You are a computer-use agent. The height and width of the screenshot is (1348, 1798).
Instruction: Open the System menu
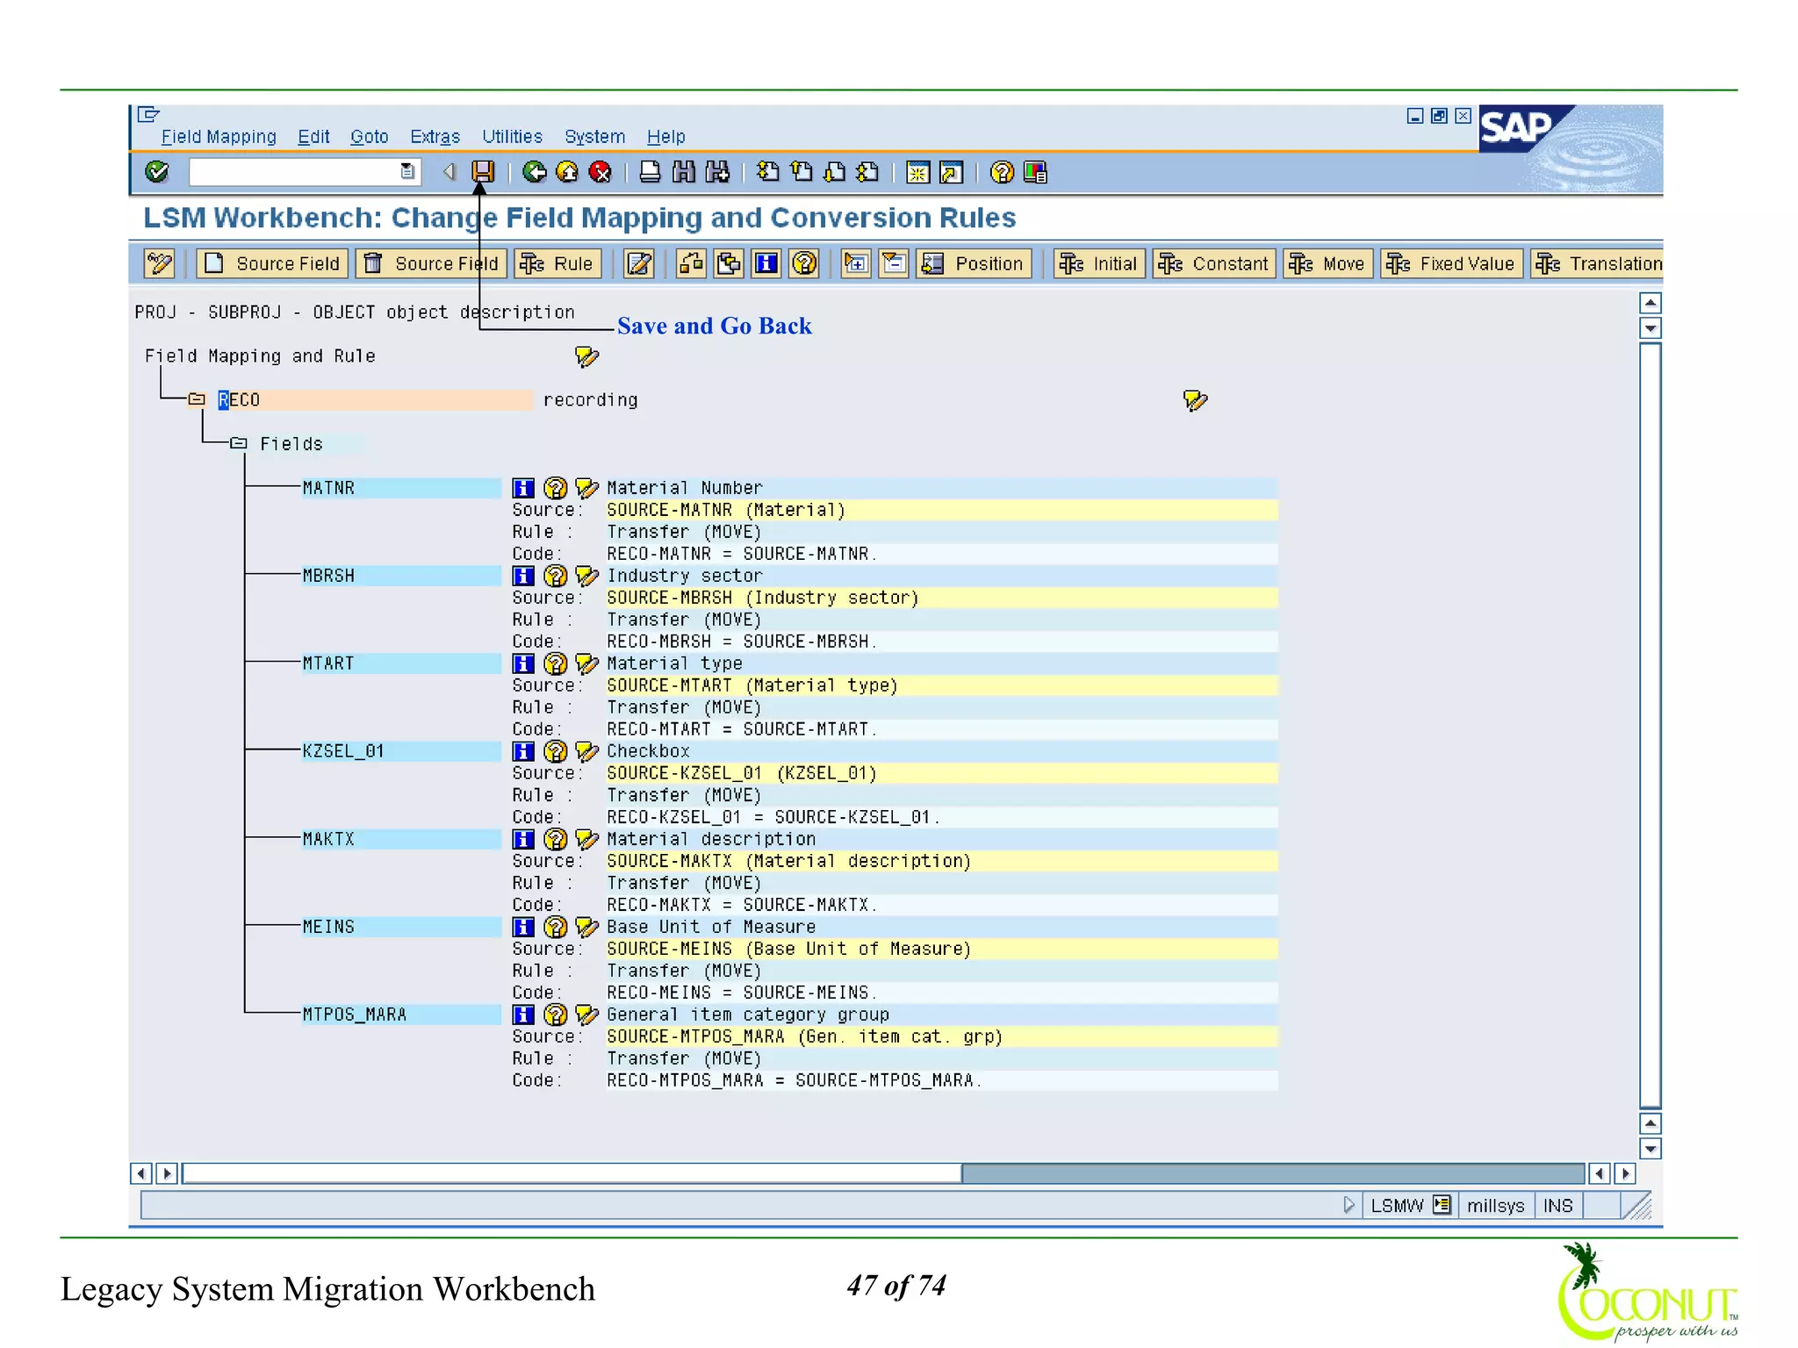[594, 137]
